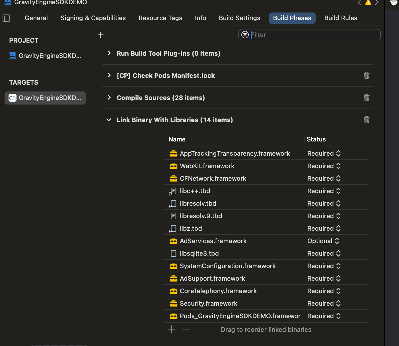This screenshot has height=346, width=399.
Task: Select Security.framework toolbox icon
Action: [173, 304]
